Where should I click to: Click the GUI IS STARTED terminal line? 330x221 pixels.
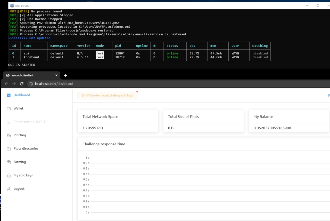pos(22,65)
